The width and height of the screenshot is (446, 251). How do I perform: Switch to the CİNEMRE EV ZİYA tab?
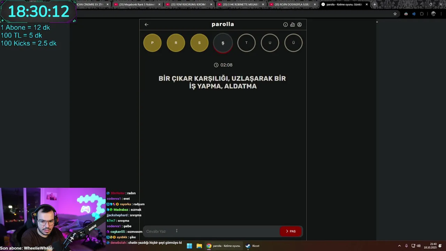tap(90, 5)
